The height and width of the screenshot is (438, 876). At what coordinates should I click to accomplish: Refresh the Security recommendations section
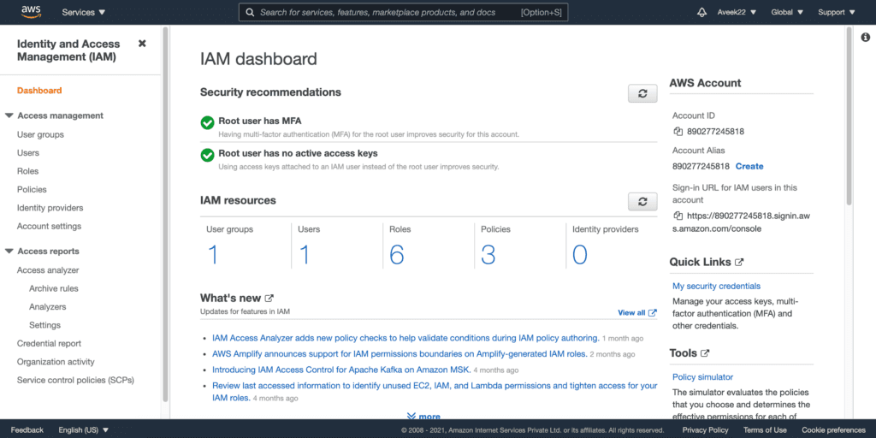coord(642,94)
